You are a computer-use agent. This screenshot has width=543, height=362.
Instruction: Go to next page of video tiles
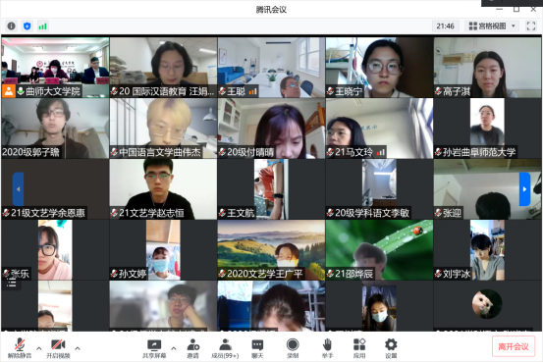coord(524,189)
